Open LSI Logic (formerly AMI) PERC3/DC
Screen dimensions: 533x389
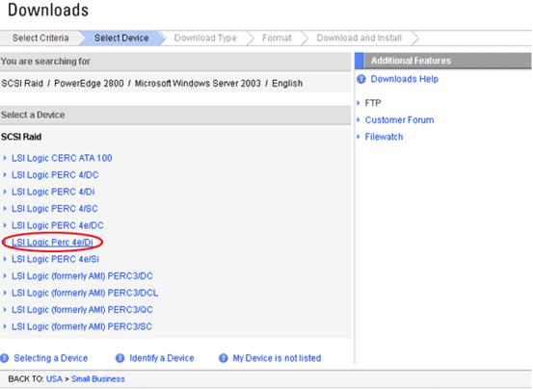coord(82,276)
